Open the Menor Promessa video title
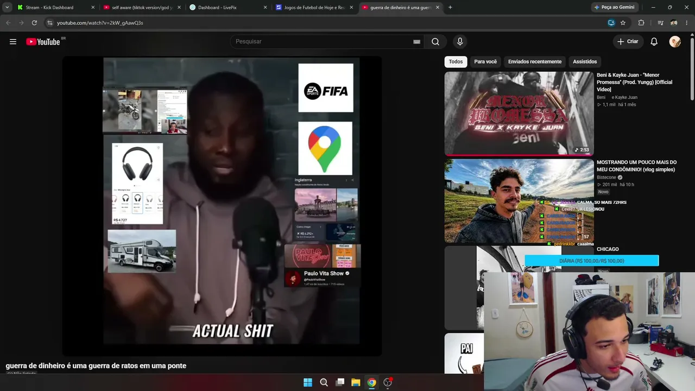695x391 pixels. point(635,82)
